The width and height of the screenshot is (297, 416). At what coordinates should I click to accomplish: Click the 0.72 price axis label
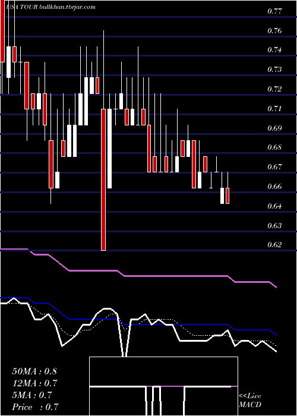[274, 89]
